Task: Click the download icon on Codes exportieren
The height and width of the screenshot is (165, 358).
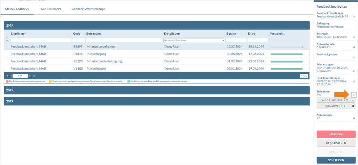Action: point(353,100)
